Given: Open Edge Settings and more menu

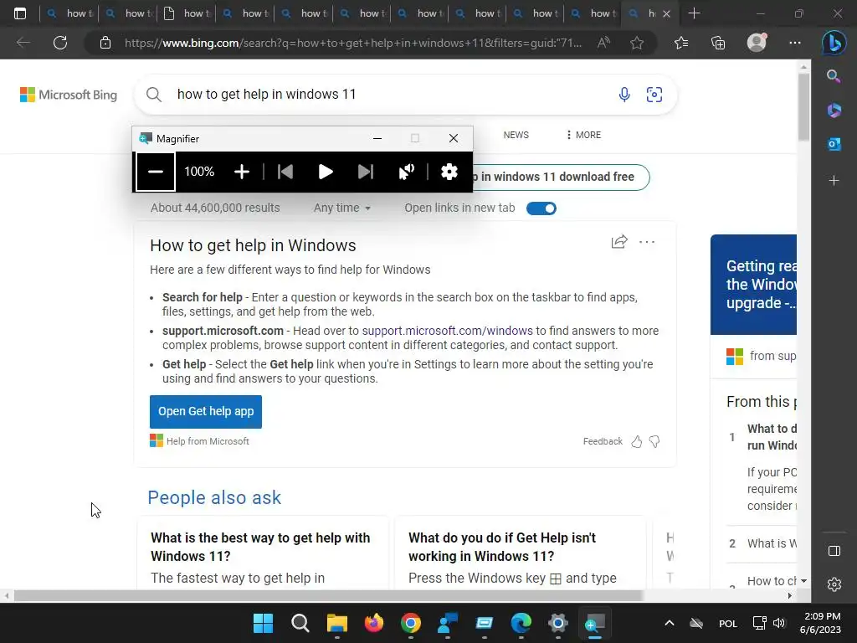Looking at the screenshot, I should (x=795, y=43).
